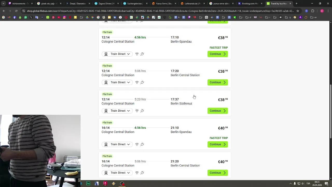332x187 pixels.
Task: Switch to the Lieferando.de tab
Action: pos(192,4)
